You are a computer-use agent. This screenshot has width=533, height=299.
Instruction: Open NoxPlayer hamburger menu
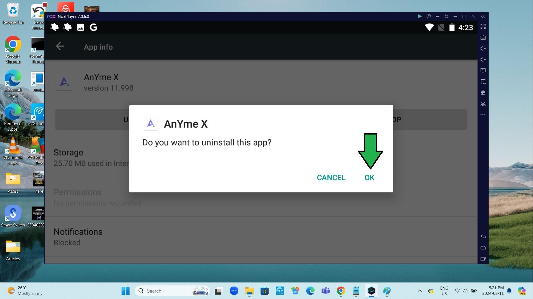[x=438, y=16]
